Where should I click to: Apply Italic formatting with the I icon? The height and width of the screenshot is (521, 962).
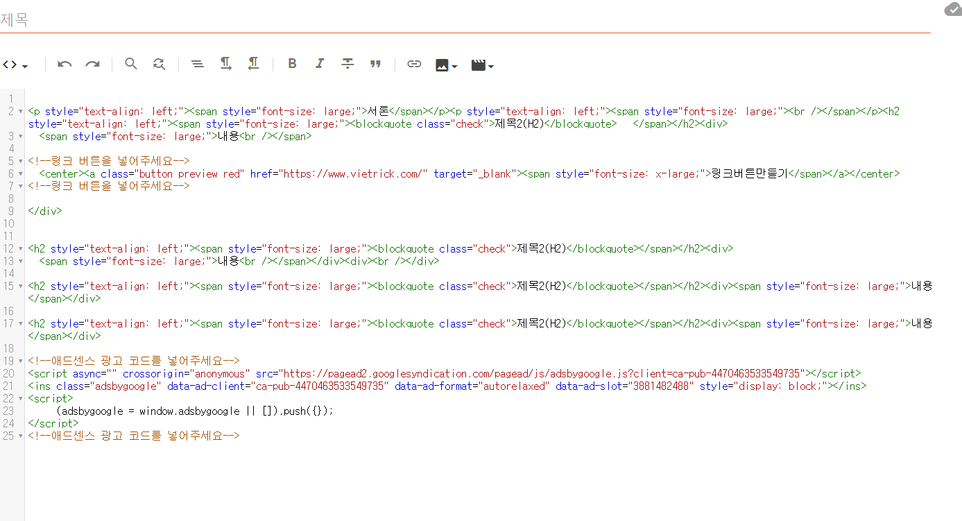click(x=320, y=63)
